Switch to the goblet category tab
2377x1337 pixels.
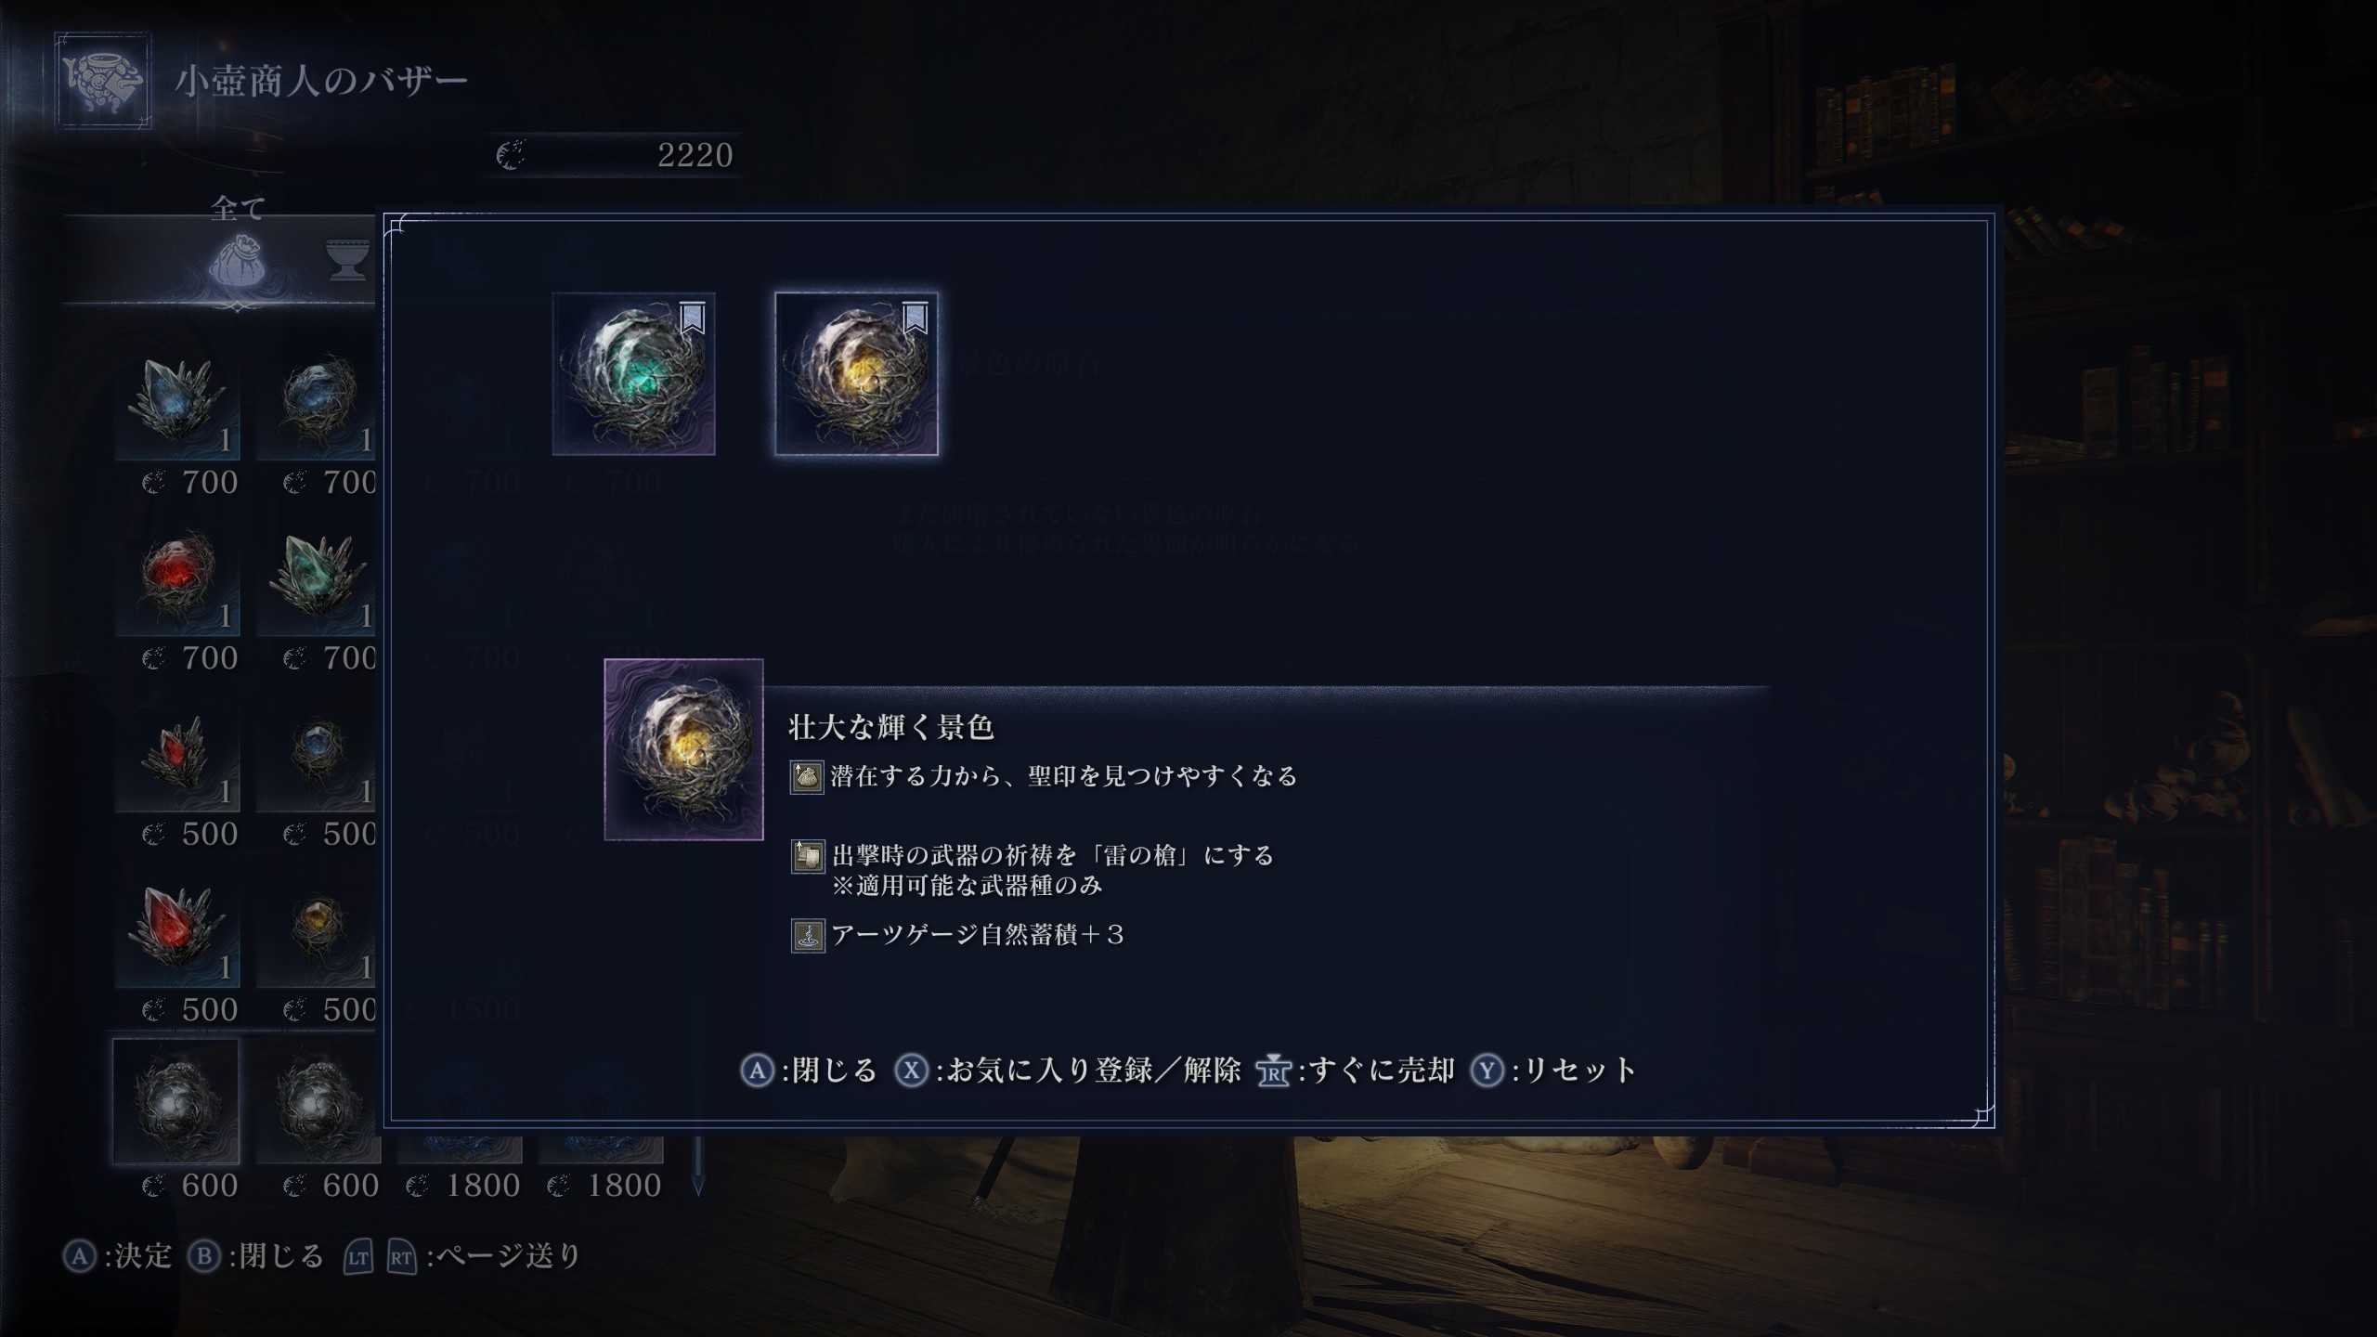pos(348,260)
